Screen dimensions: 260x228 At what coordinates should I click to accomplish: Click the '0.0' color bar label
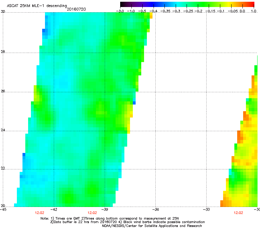(242, 11)
